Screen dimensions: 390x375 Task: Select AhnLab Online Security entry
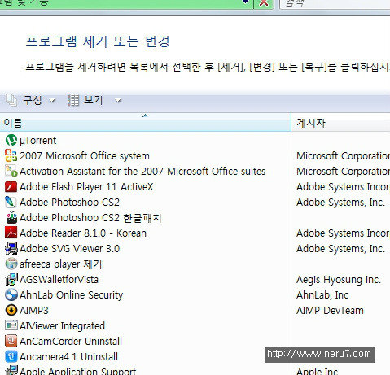(x=71, y=295)
